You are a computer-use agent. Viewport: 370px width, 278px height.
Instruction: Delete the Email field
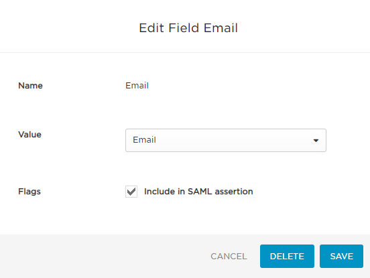click(x=287, y=256)
